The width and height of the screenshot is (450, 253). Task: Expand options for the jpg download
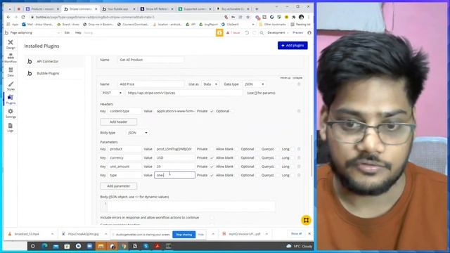(106, 234)
